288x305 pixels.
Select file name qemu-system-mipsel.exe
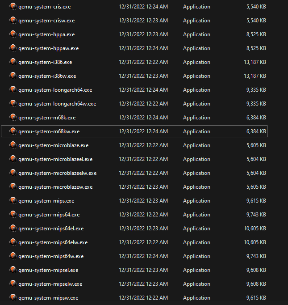coord(48,270)
